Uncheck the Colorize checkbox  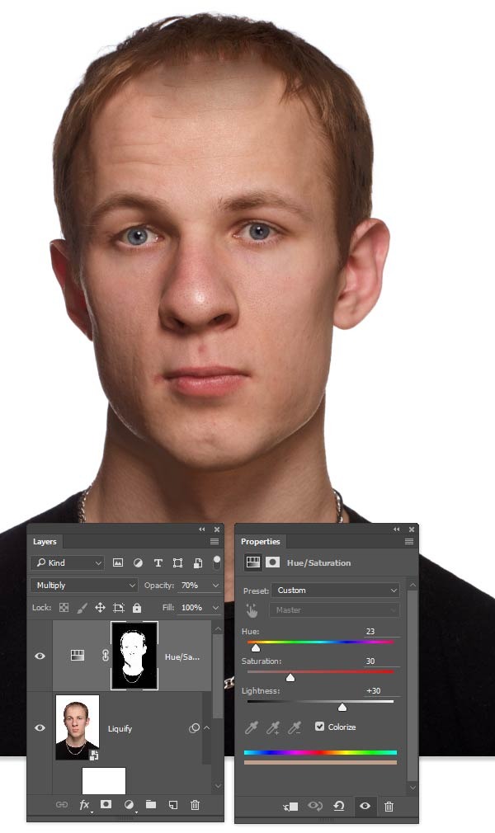click(x=320, y=727)
